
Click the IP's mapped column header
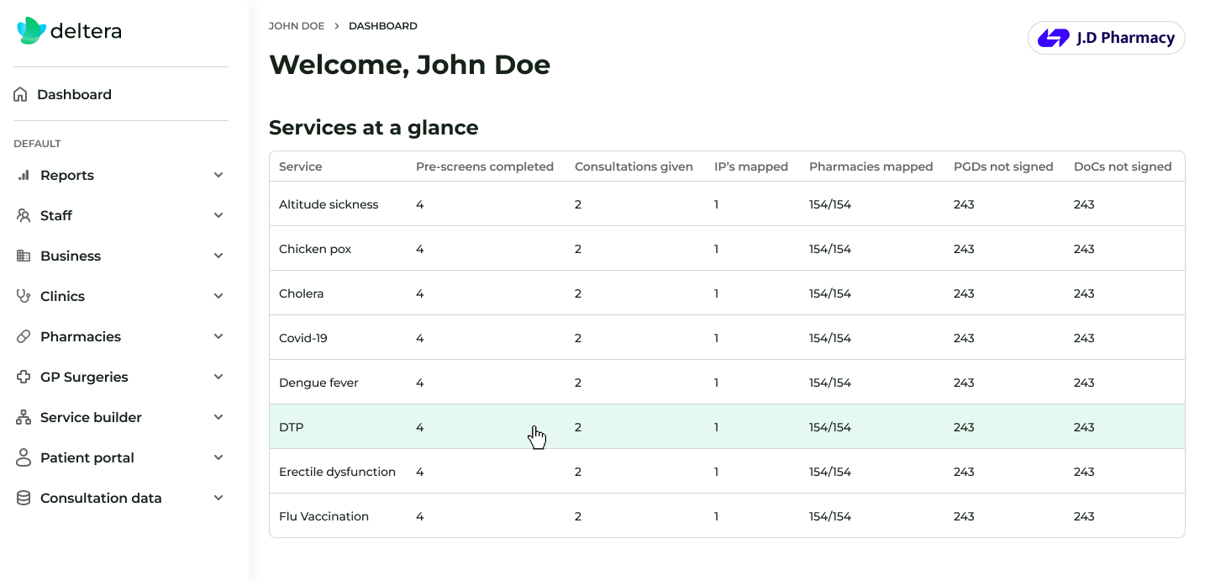pos(751,166)
